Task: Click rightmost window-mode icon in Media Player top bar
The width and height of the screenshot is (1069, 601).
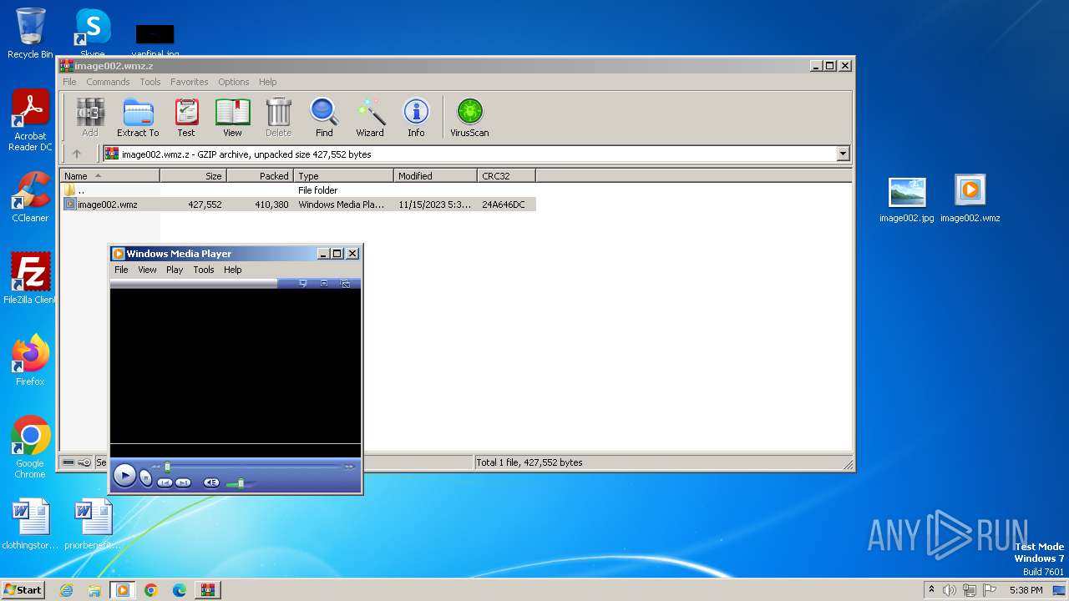Action: click(x=345, y=284)
